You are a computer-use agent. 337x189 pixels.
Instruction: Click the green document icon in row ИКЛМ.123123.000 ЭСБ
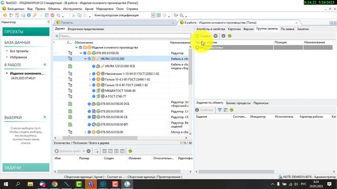click(x=70, y=66)
